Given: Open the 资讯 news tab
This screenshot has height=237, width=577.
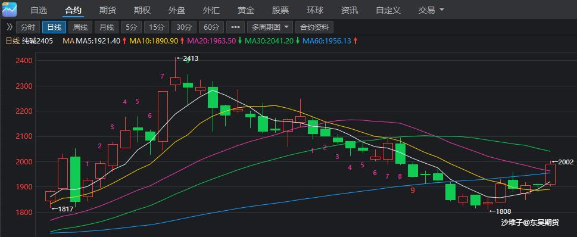Looking at the screenshot, I should (x=350, y=10).
